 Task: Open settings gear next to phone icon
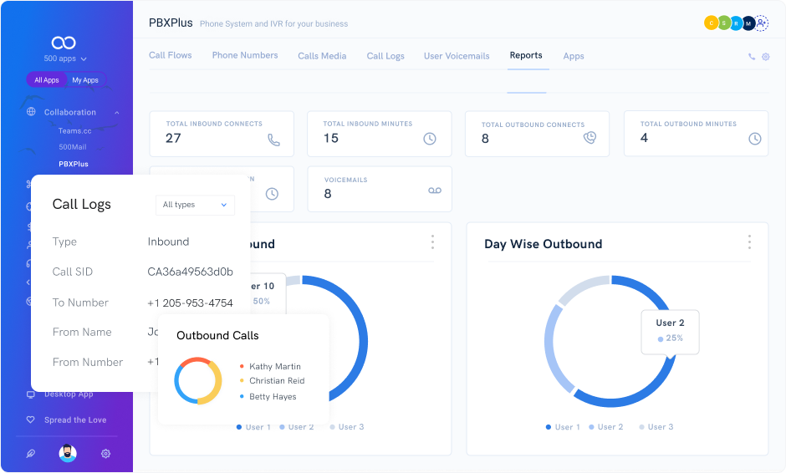765,57
